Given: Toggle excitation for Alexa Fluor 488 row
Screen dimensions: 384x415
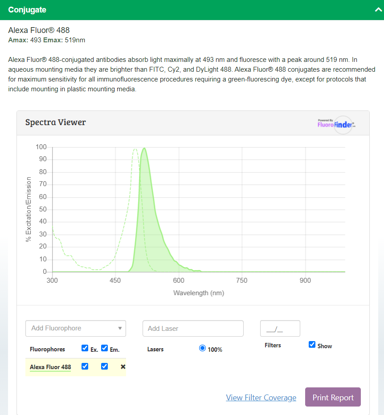Looking at the screenshot, I should tap(85, 366).
